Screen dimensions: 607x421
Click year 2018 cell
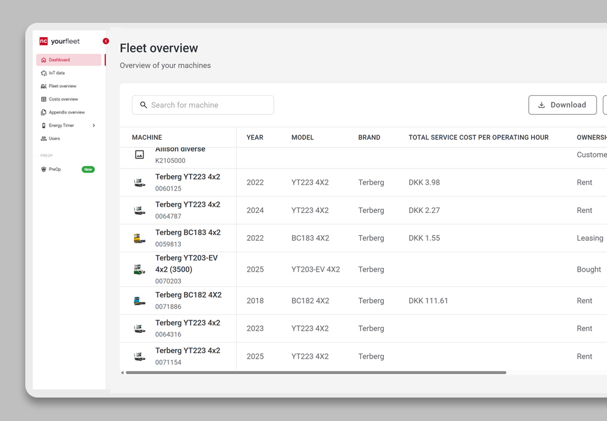coord(255,301)
